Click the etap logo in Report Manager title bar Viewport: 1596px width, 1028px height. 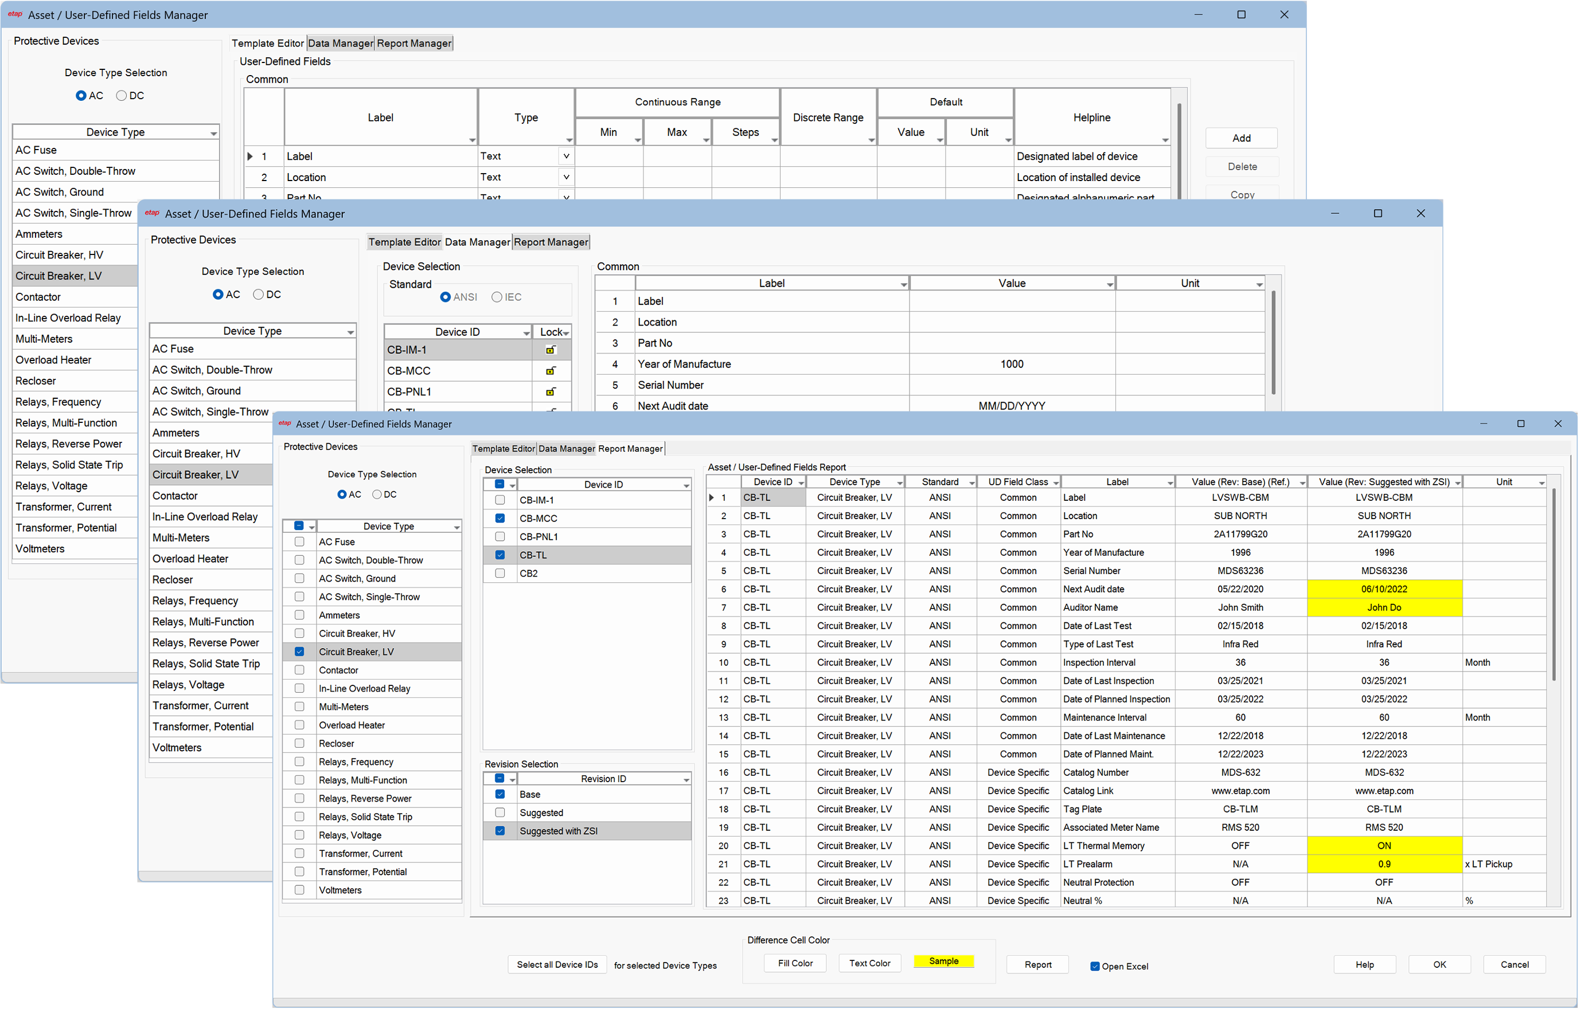[x=284, y=423]
